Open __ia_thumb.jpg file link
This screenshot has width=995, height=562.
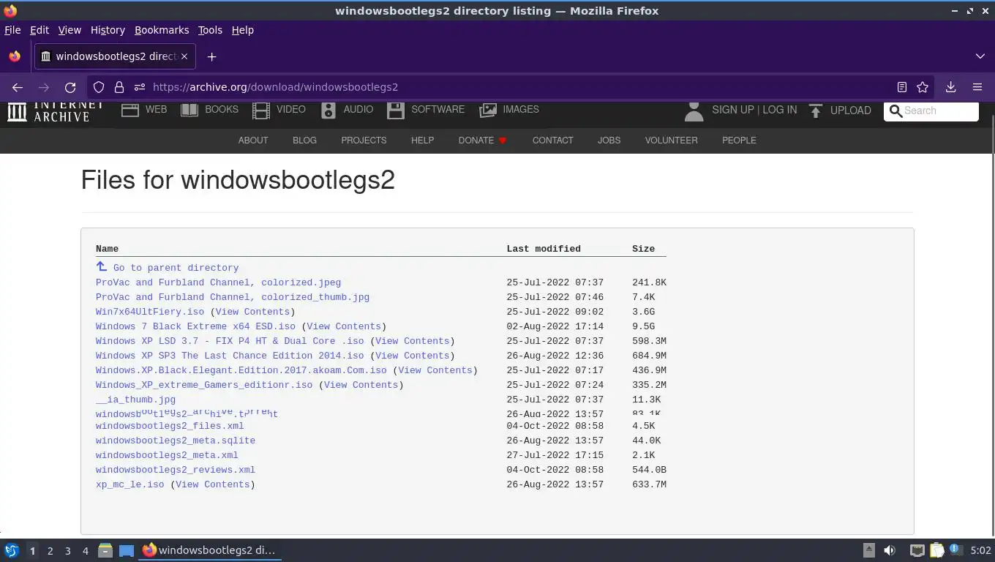point(135,400)
